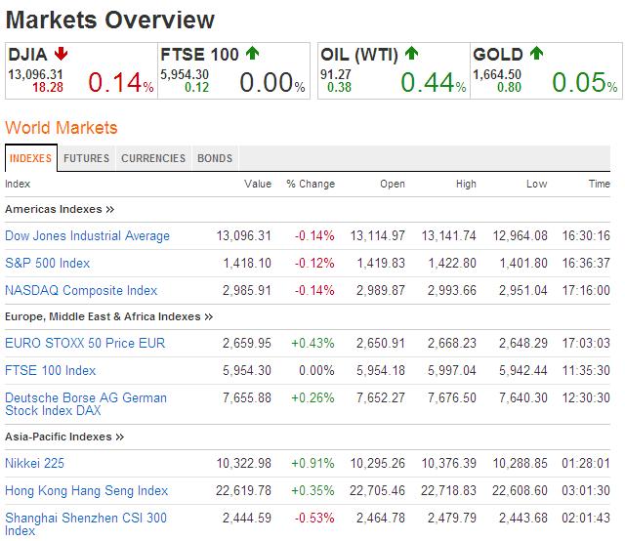Click the green up arrow beside GOLD
Viewport: 625px width, 541px height.
[x=536, y=53]
